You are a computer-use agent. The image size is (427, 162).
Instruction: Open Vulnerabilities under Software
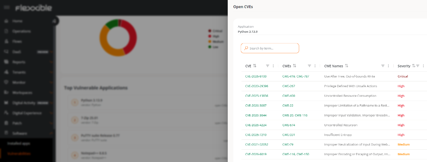pos(19,153)
